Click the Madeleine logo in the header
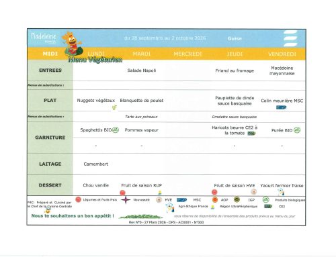Image resolution: width=336 pixels, height=257 pixels. [x=44, y=38]
